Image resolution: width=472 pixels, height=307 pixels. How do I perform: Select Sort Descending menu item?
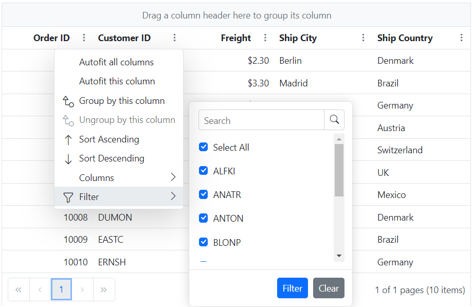pos(119,158)
